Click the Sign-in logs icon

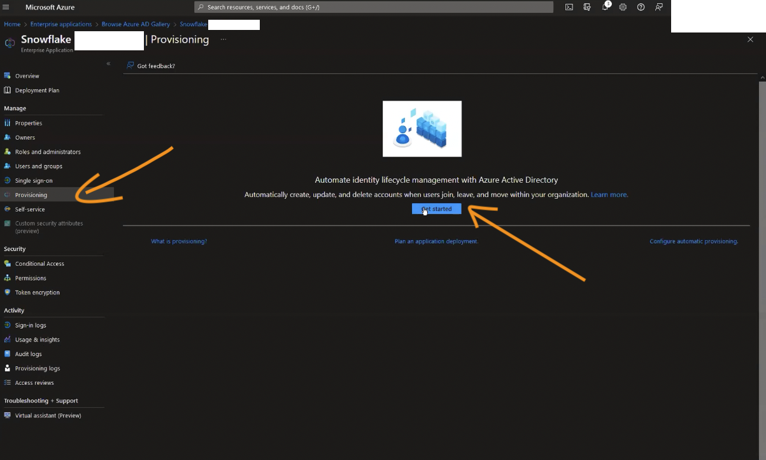coord(8,326)
